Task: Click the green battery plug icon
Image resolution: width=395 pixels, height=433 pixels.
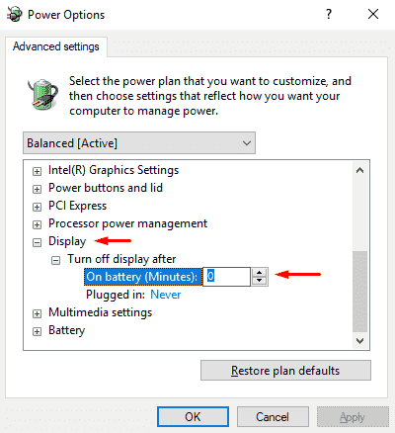Action: click(42, 95)
